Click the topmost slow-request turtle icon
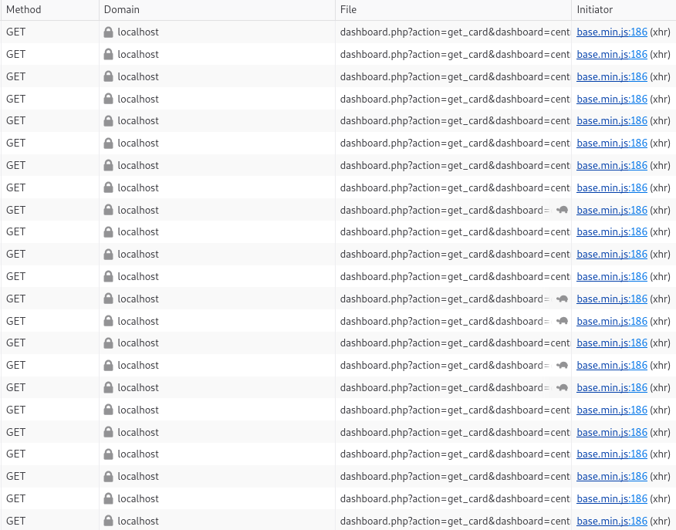 (x=562, y=210)
